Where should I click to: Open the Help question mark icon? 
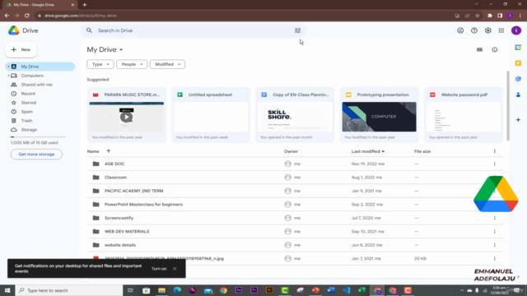click(474, 30)
